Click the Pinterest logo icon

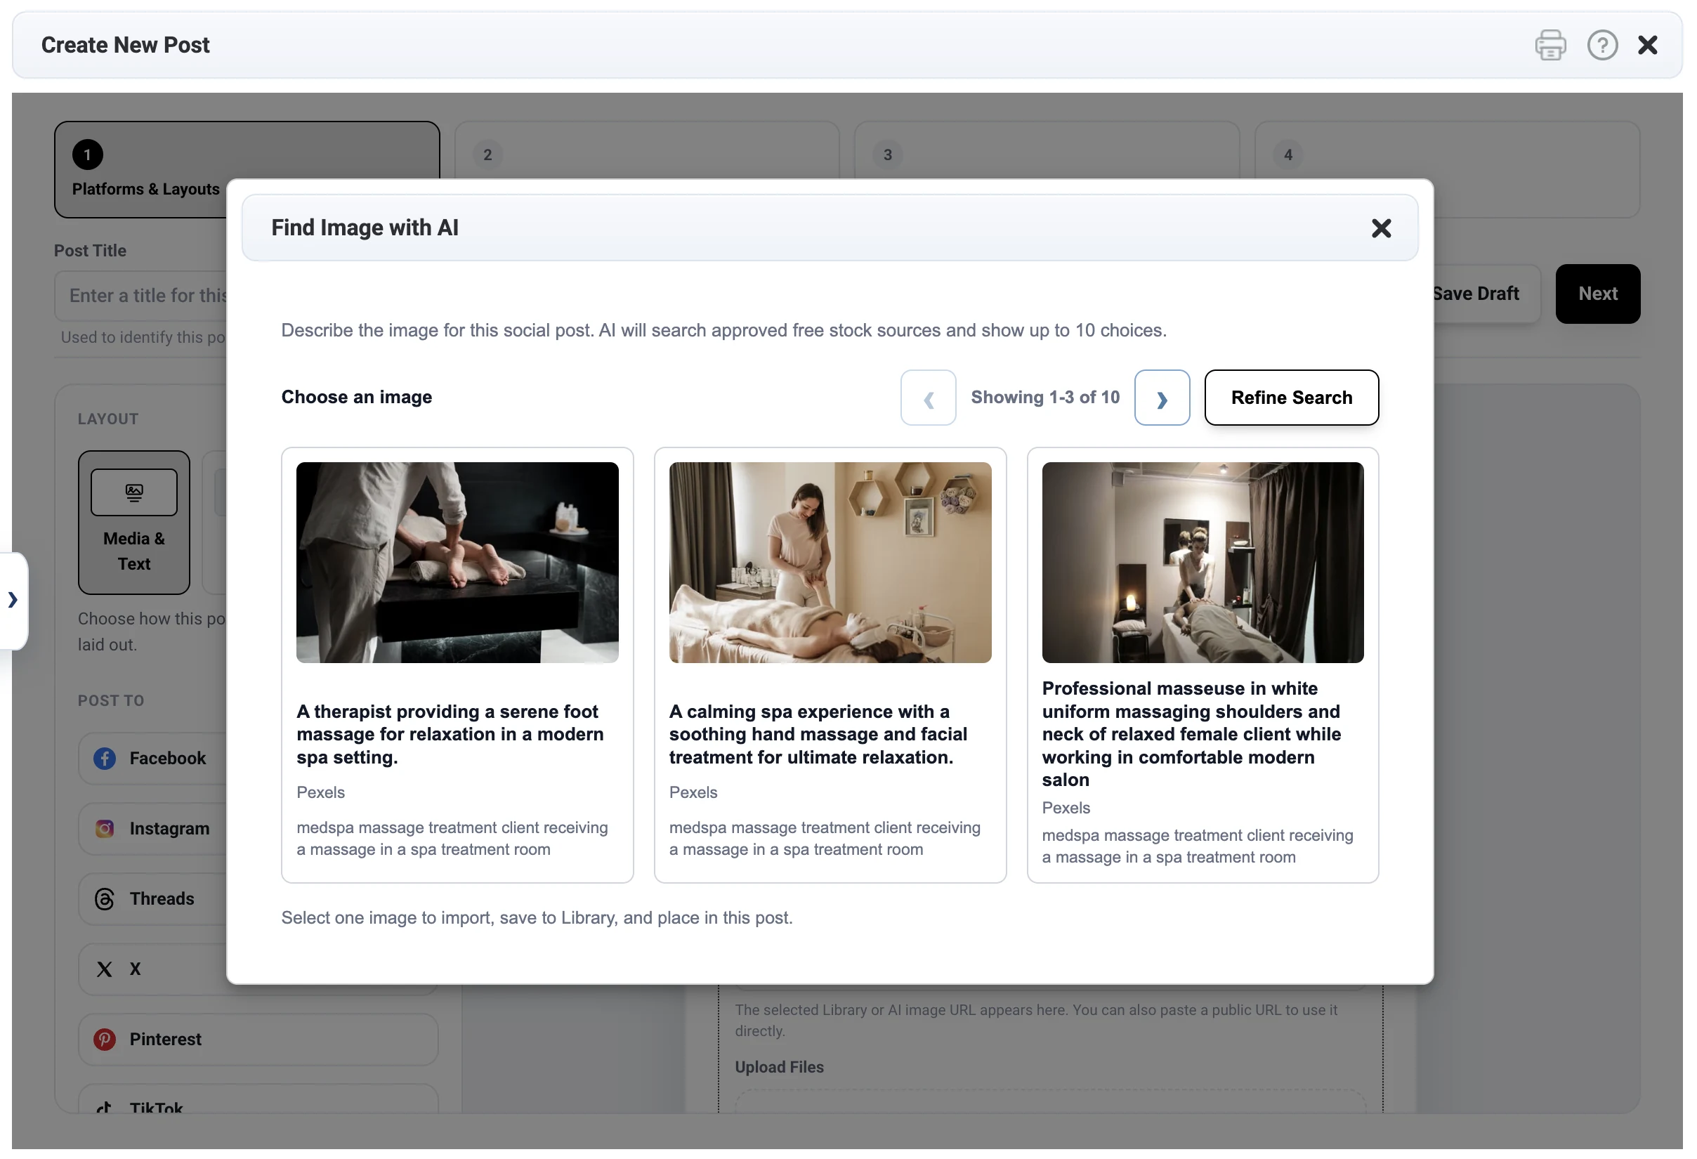105,1039
